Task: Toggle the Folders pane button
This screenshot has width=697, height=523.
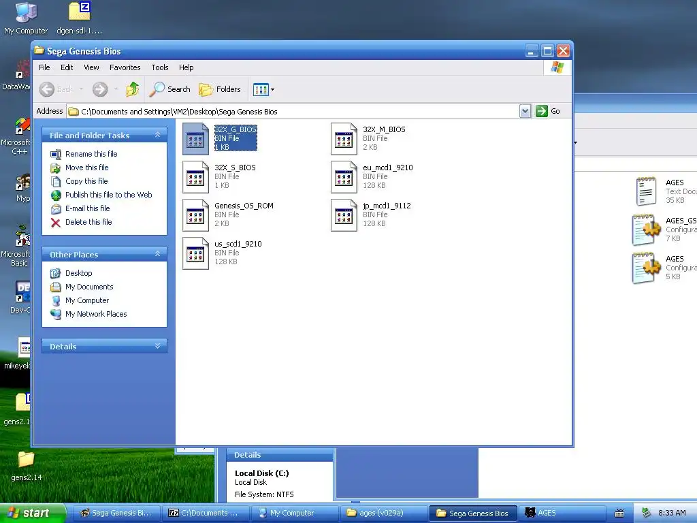Action: coord(220,89)
